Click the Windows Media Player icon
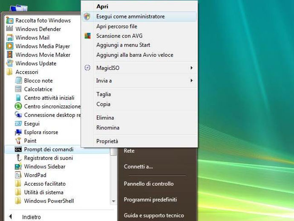The image size is (294, 221). pyautogui.click(x=9, y=46)
